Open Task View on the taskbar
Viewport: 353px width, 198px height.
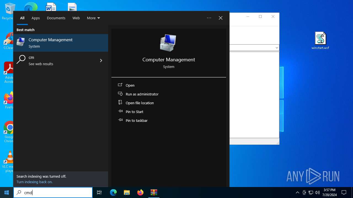pos(99,193)
